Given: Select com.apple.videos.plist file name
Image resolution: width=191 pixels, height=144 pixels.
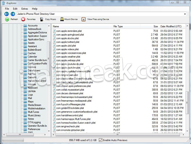Looking at the screenshot, I should click(x=68, y=49).
